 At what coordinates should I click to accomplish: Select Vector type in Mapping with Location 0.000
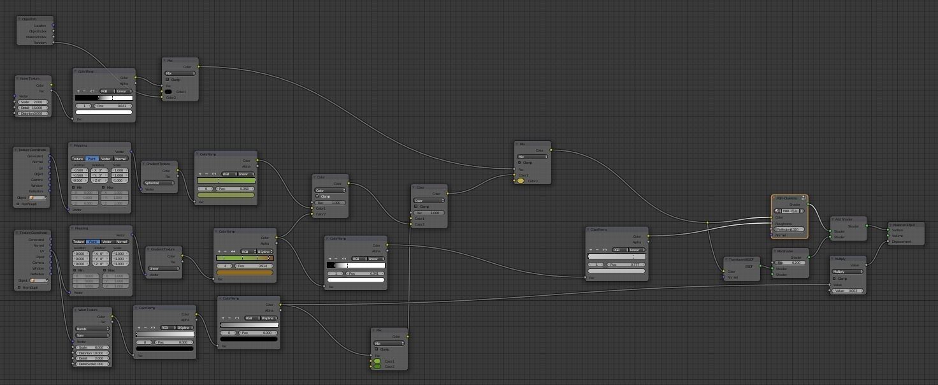pos(108,242)
